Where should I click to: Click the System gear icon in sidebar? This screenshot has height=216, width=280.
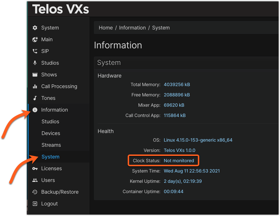35,28
